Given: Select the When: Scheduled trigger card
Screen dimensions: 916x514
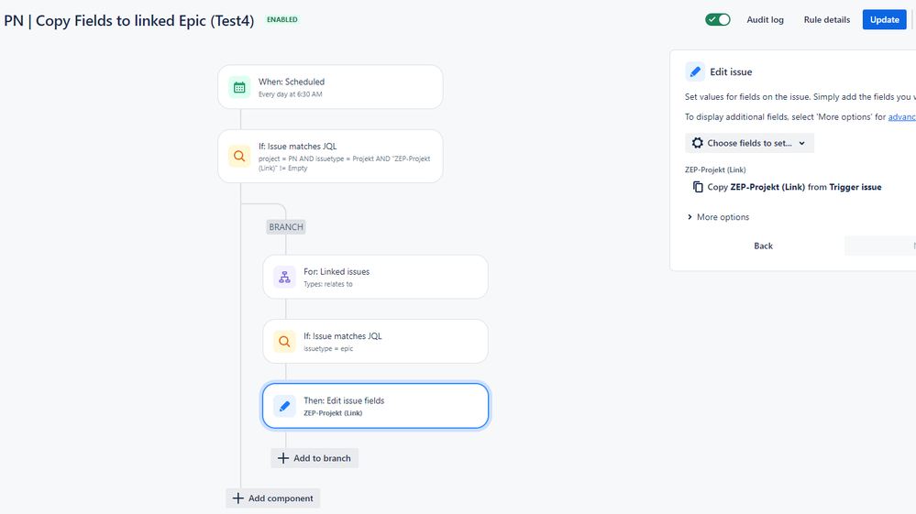Looking at the screenshot, I should [330, 87].
